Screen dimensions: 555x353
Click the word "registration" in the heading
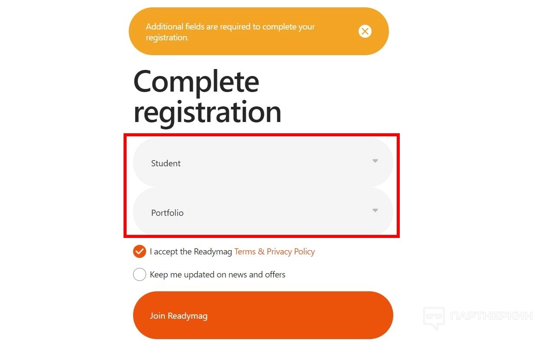coord(207,112)
